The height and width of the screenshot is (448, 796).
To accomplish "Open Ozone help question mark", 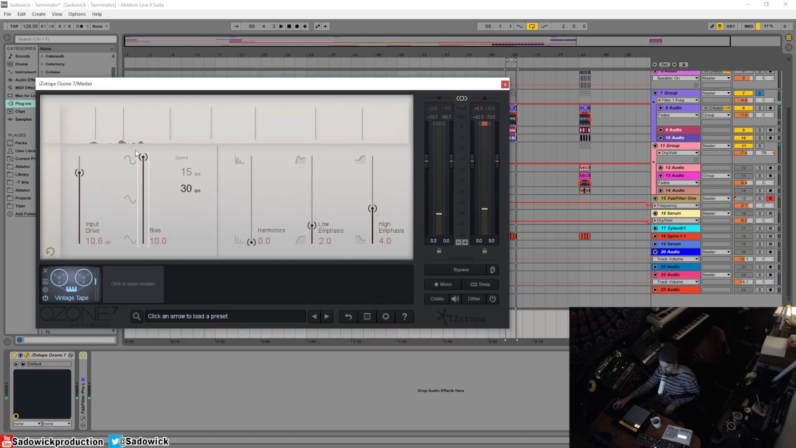I will click(404, 316).
